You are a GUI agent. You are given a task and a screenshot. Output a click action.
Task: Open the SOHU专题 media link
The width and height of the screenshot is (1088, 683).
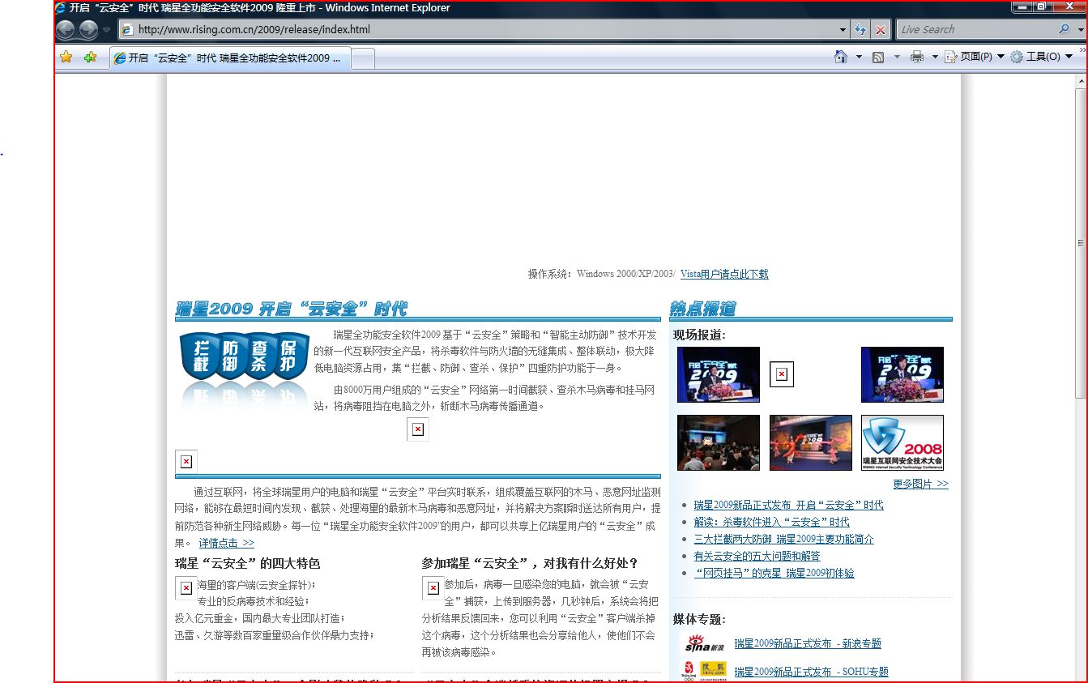[811, 672]
